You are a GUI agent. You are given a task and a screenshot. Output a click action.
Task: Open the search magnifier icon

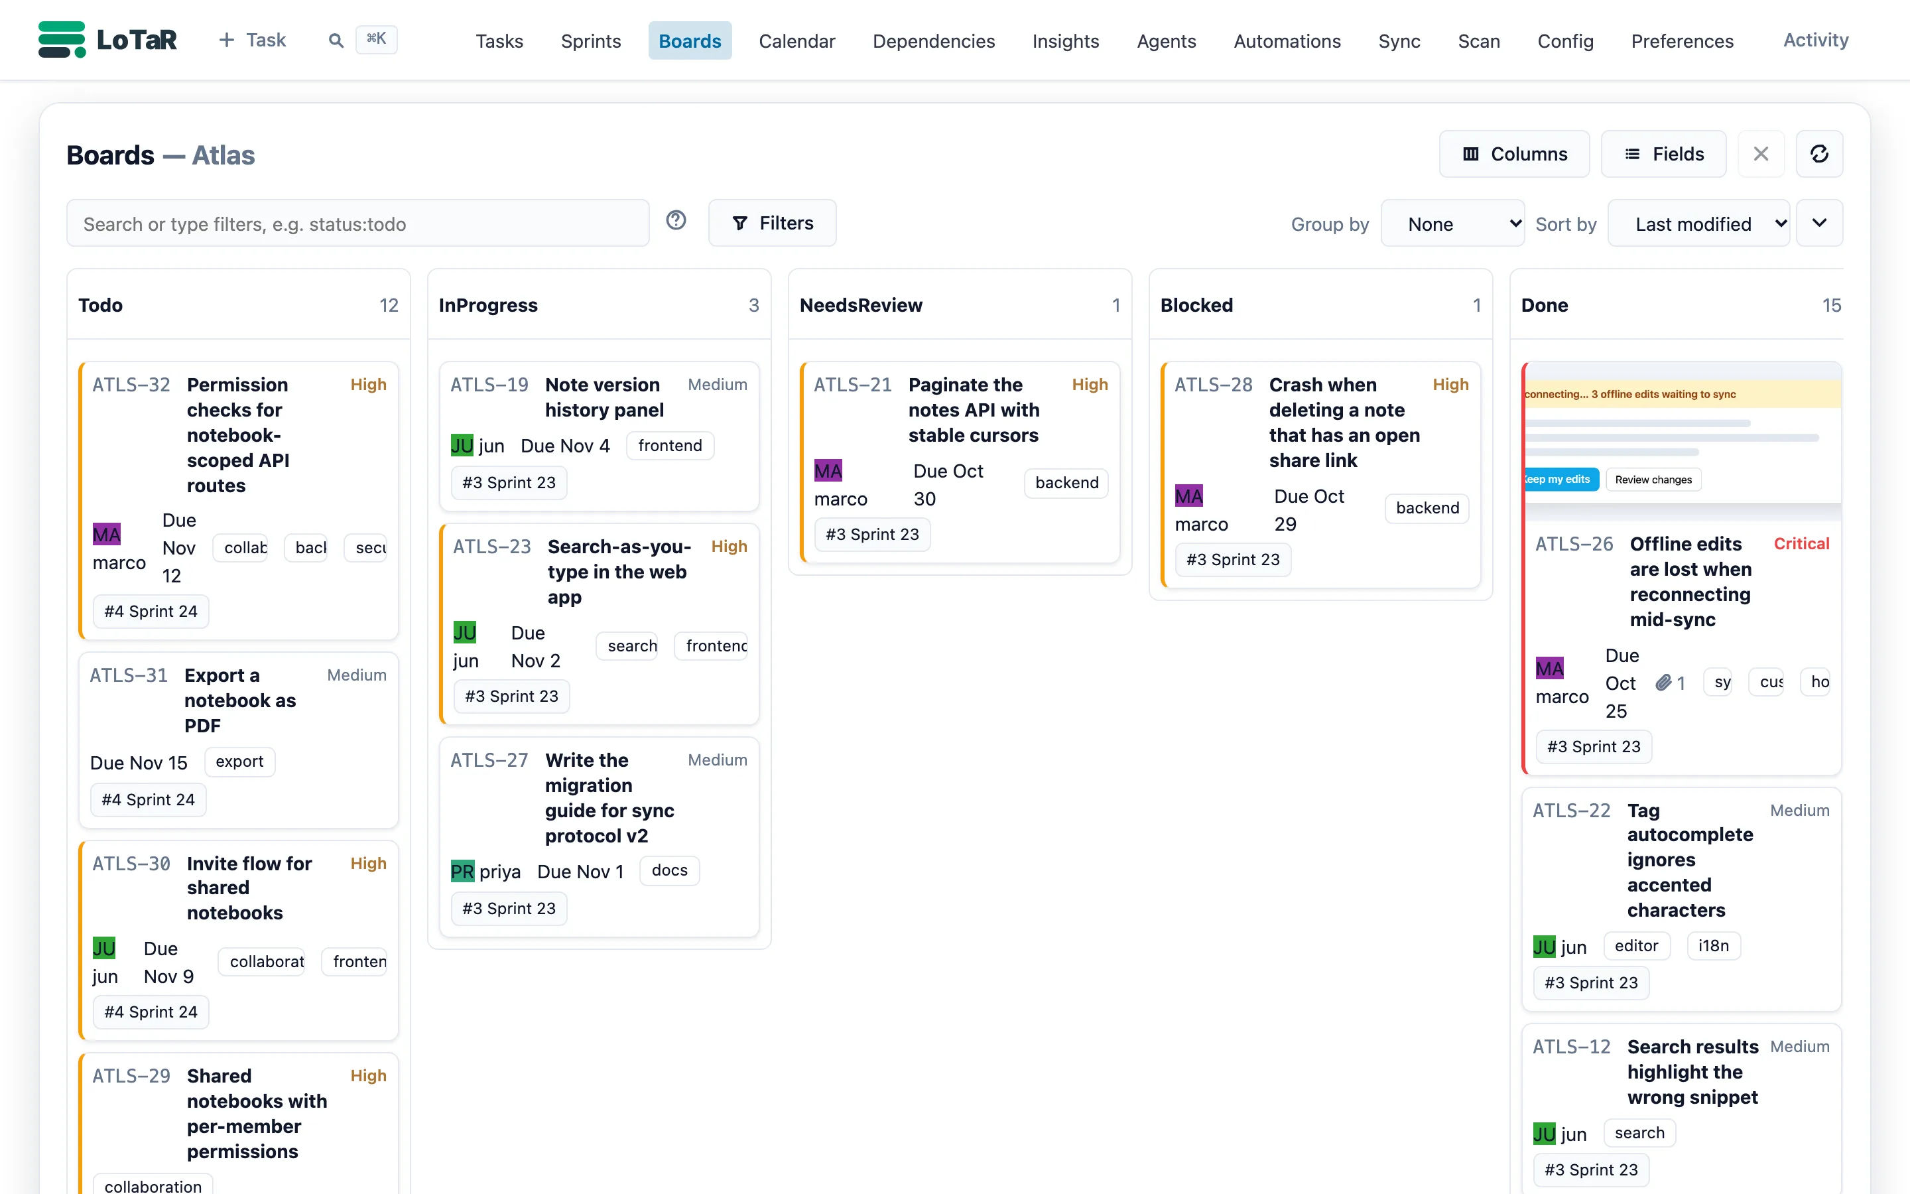336,40
